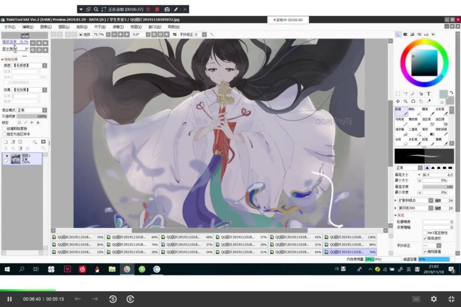461x307 pixels.
Task: Open 质感 texture dropdown
Action: point(44,66)
